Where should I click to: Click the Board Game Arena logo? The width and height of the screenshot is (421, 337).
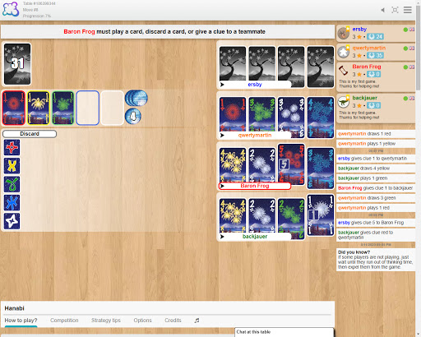click(11, 9)
